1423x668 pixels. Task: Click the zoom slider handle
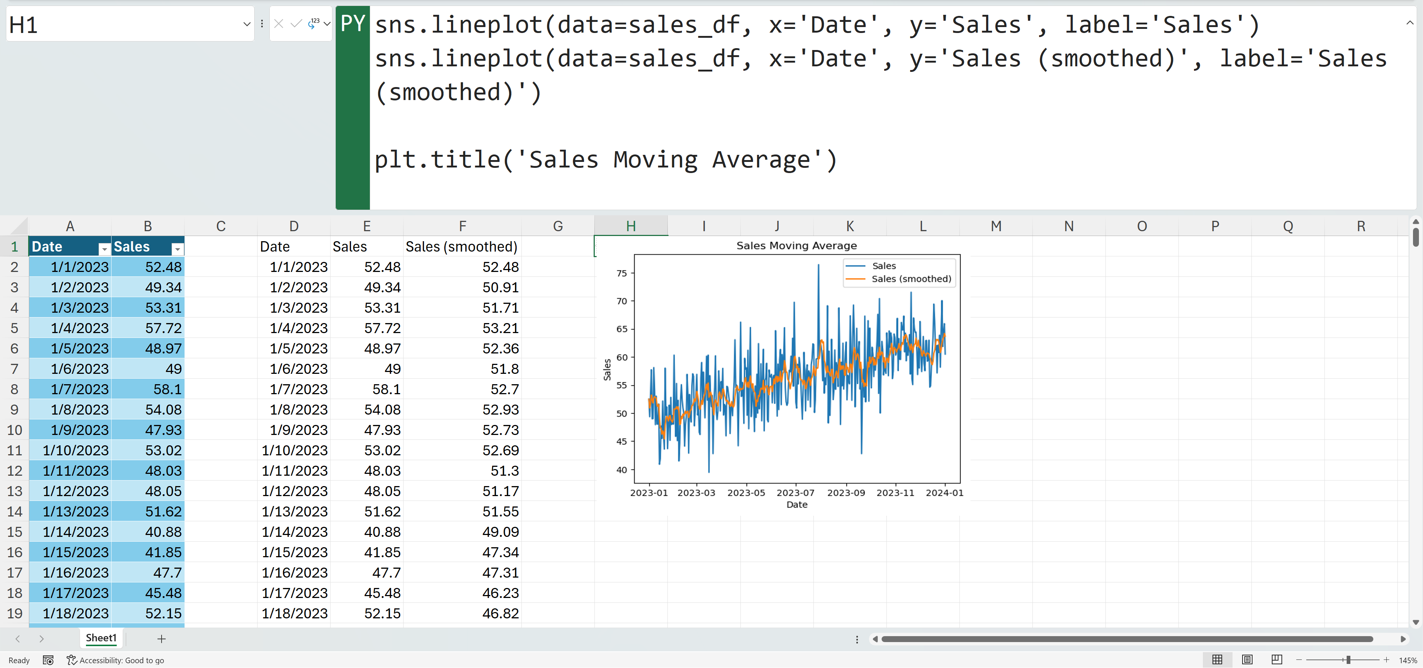click(x=1348, y=660)
